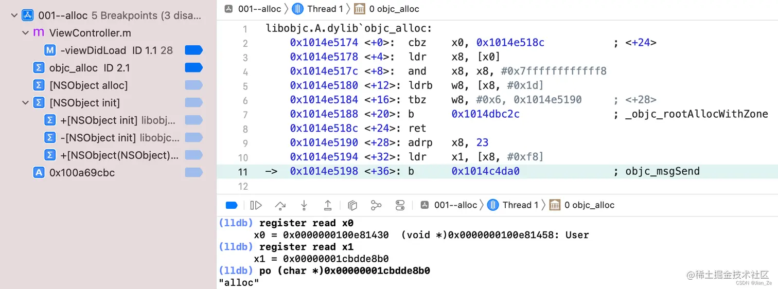Disable the objc_alloc ID 2.1 breakpoint indicator
778x289 pixels.
click(194, 68)
